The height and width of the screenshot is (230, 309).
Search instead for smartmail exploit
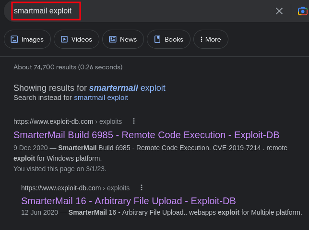coord(101,98)
